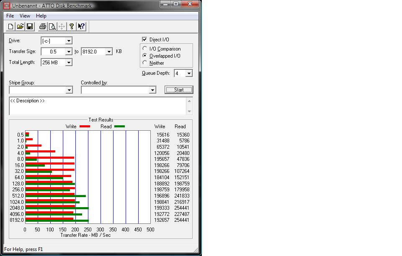This screenshot has height=256, width=402.
Task: Click the Start benchmark button
Action: 179,90
